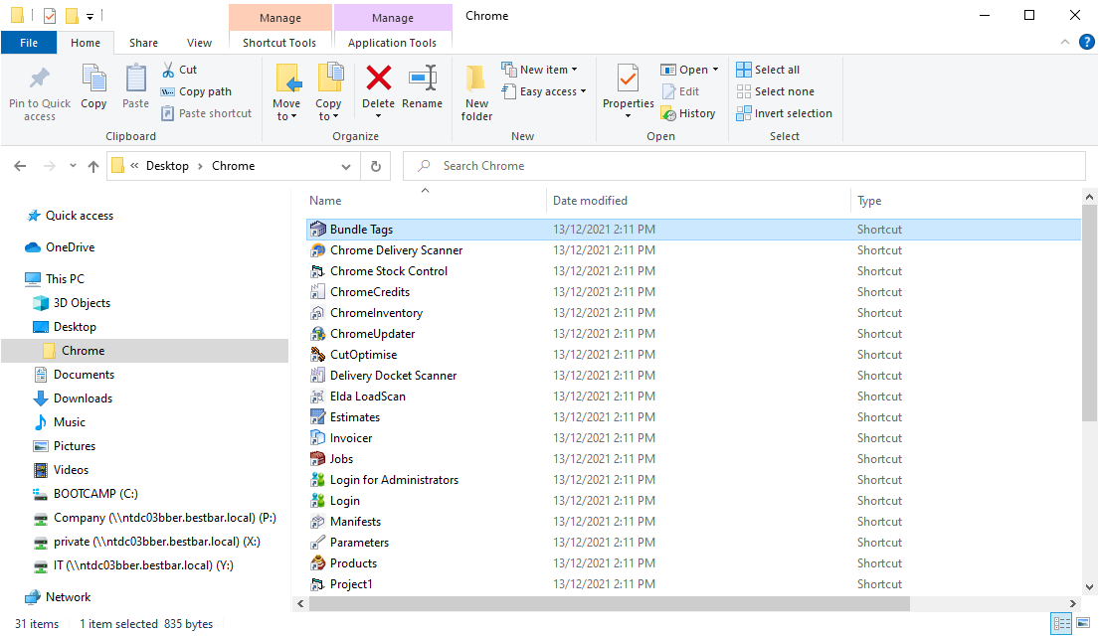The image size is (1099, 636).
Task: Click Copy path in Clipboard group
Action: (196, 91)
